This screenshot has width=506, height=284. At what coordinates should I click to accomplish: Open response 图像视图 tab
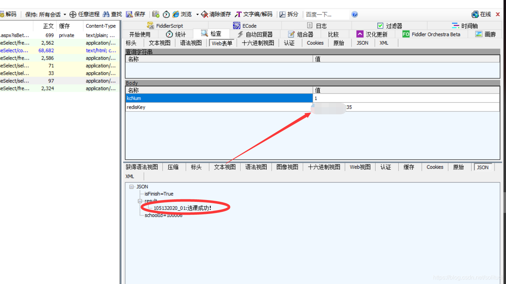(287, 167)
